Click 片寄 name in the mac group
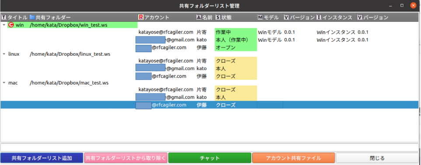 pos(202,90)
